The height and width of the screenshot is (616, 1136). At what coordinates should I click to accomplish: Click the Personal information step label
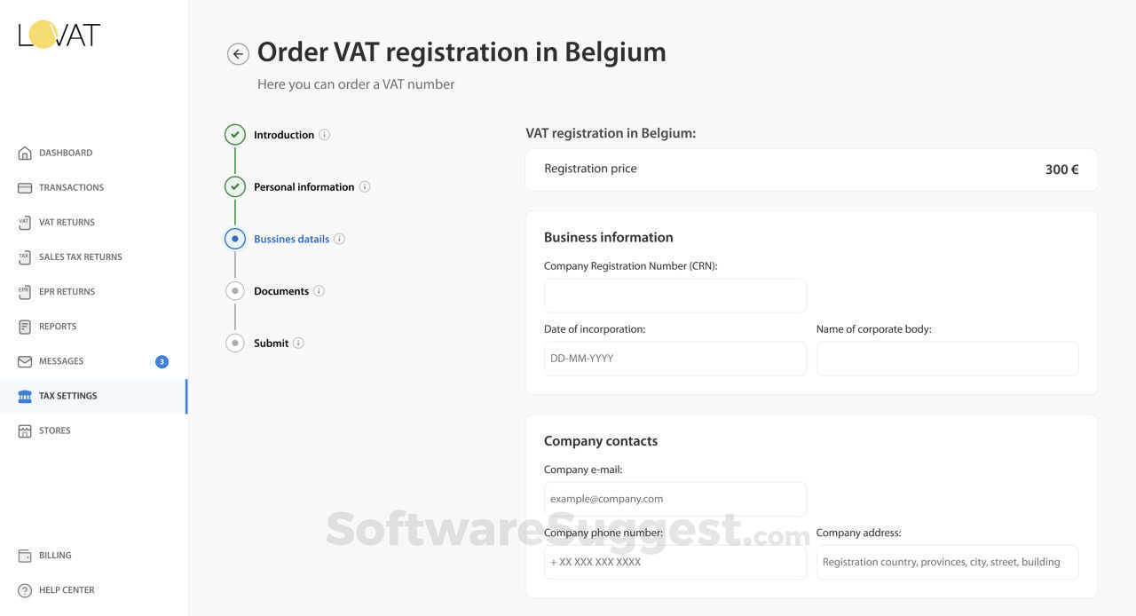[x=304, y=187]
